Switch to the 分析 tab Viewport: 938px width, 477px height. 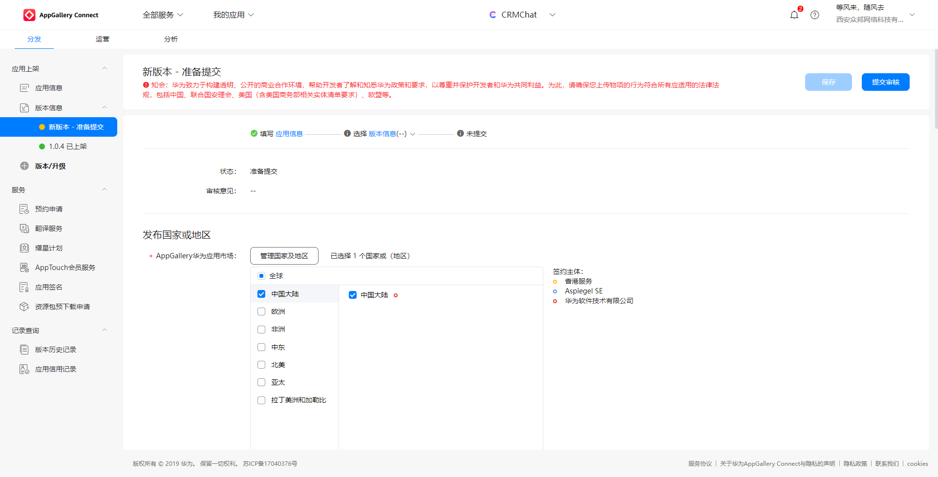point(171,39)
